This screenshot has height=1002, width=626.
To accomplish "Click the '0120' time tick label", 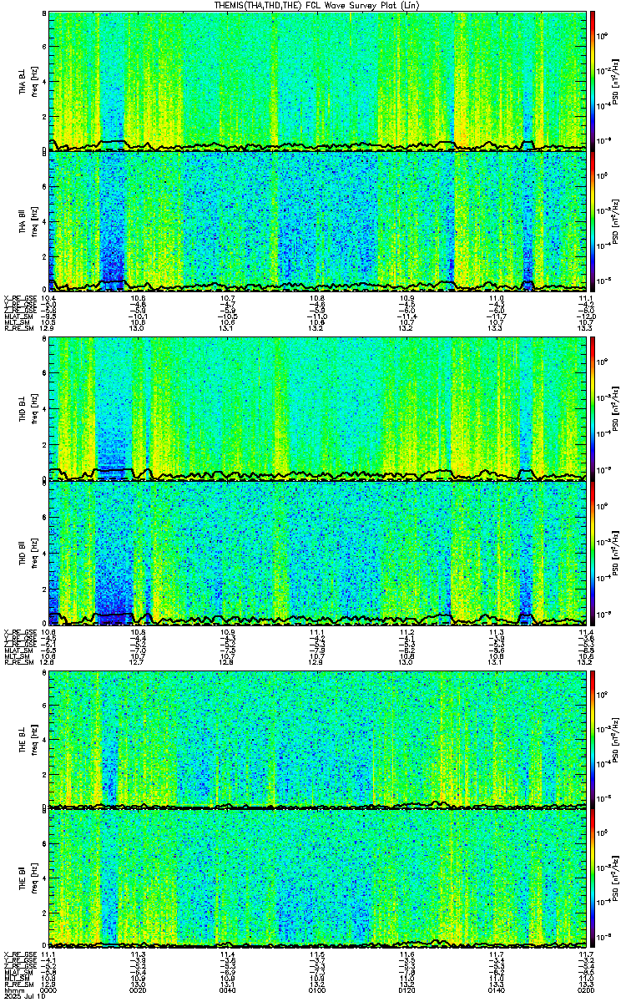I will coord(406,991).
